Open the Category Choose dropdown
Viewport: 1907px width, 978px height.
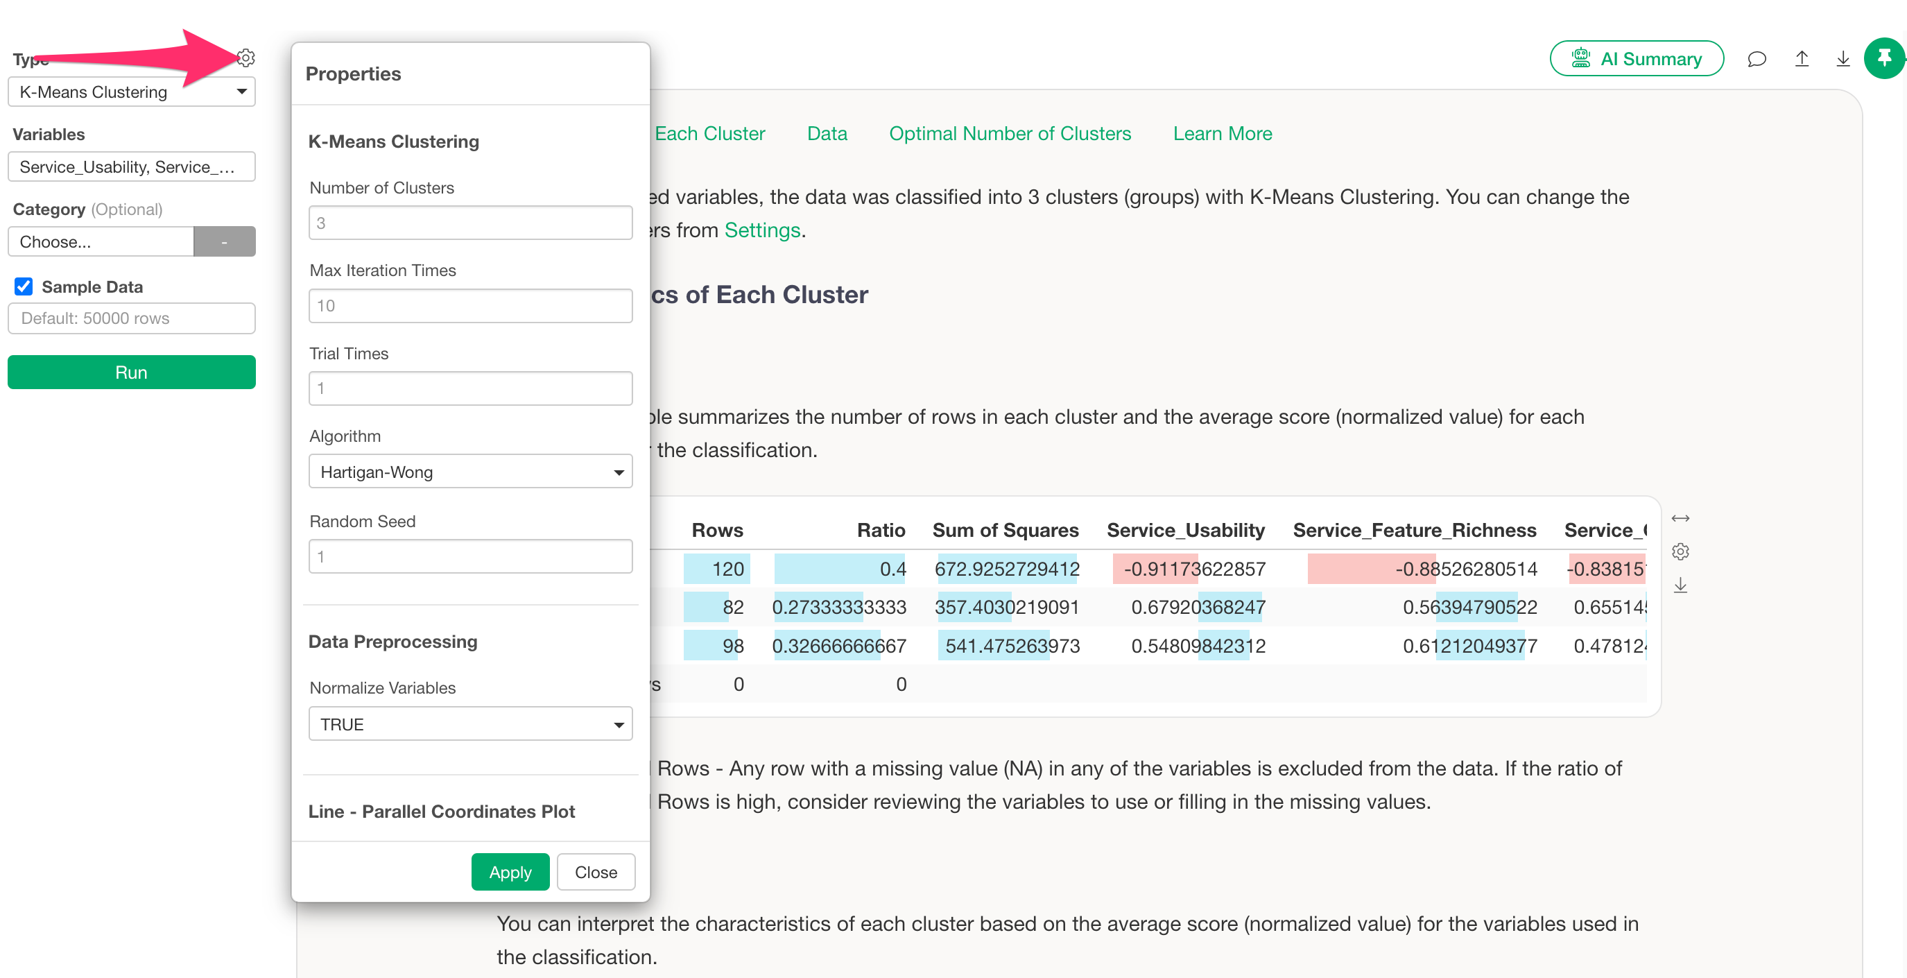[101, 242]
